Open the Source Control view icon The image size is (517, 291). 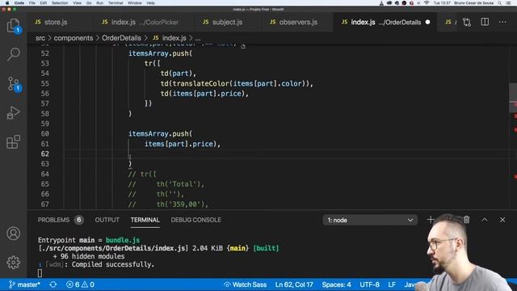(13, 84)
